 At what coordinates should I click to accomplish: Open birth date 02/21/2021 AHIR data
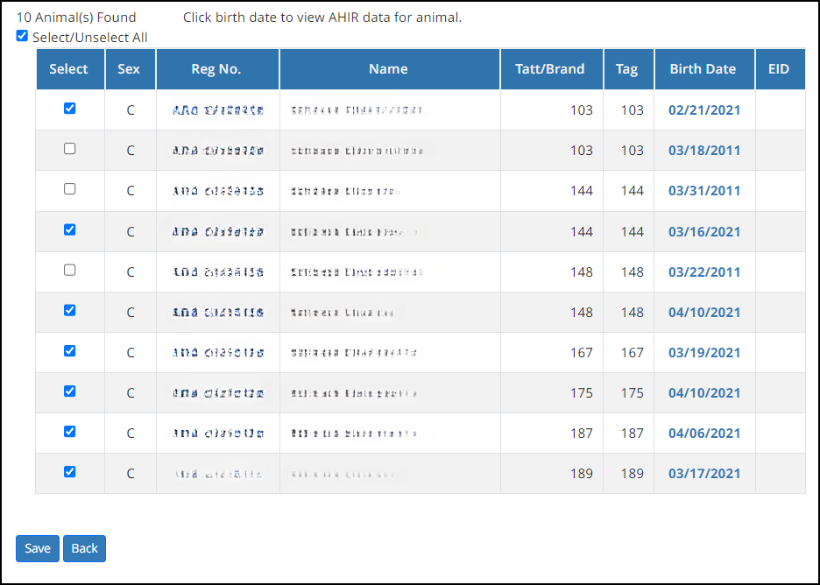coord(704,109)
